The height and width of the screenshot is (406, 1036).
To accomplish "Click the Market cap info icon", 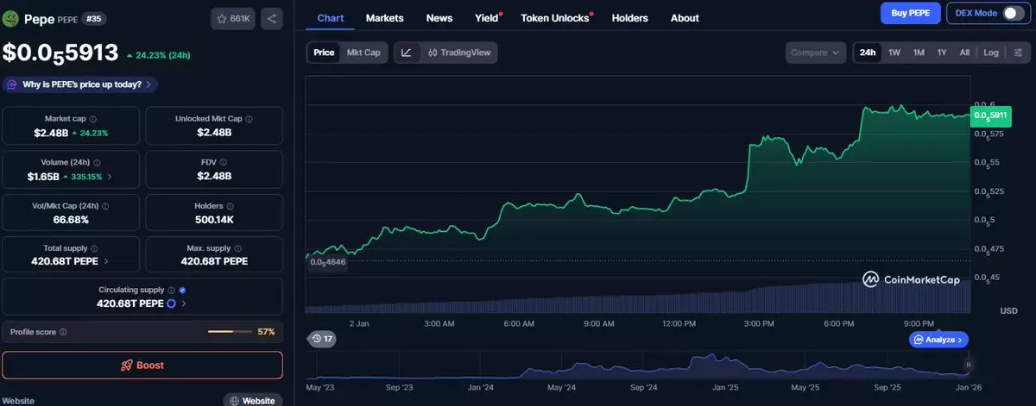I will (93, 119).
